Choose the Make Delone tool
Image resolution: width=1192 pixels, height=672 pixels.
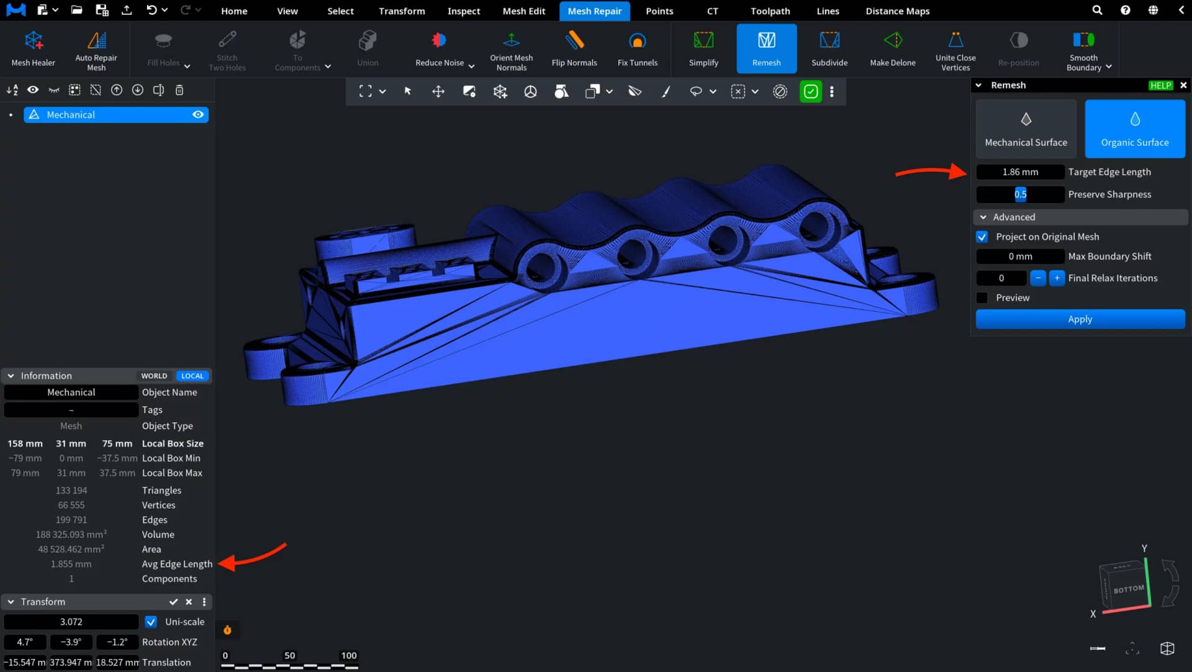tap(893, 48)
